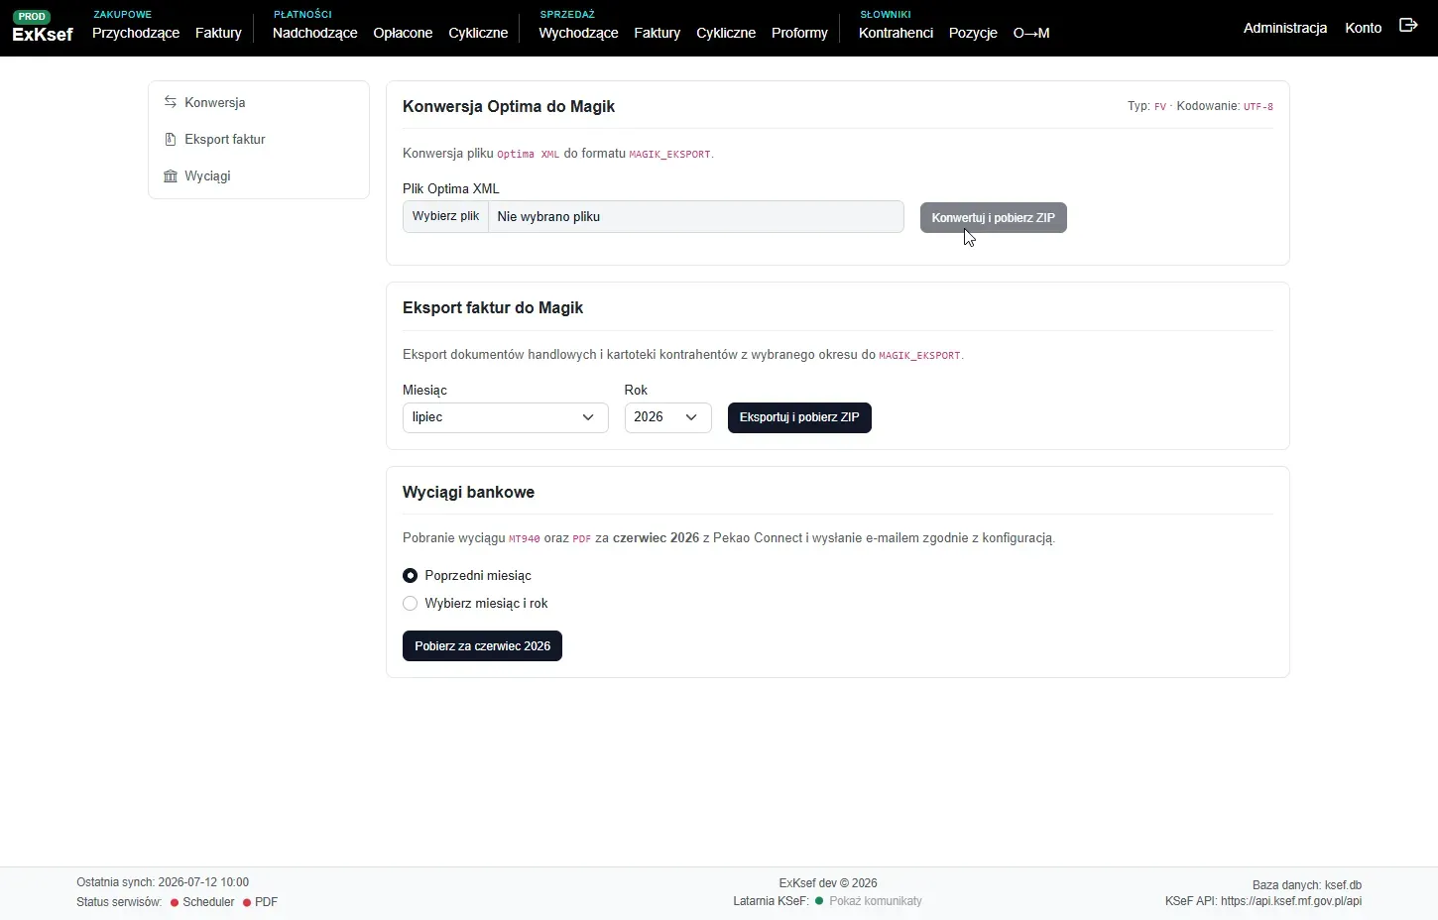Click the ExKsef dev © 2026 footer text
Image resolution: width=1438 pixels, height=920 pixels.
828,883
